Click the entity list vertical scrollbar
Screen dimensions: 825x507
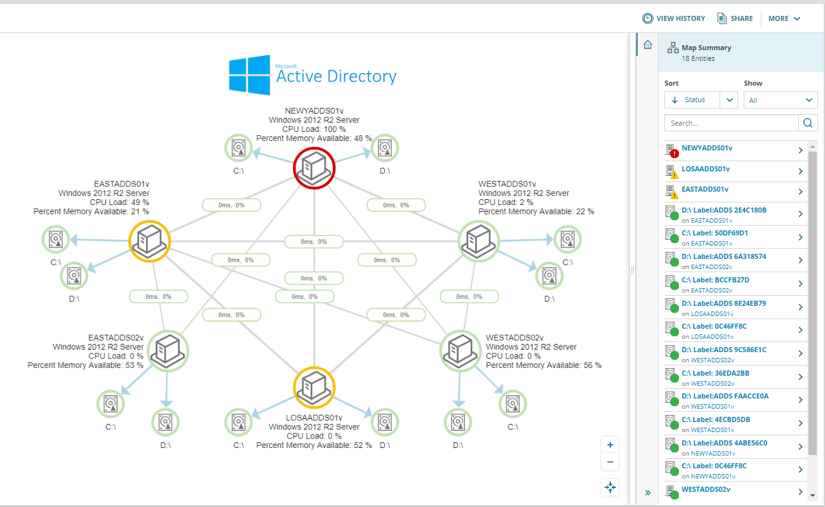tap(813, 303)
